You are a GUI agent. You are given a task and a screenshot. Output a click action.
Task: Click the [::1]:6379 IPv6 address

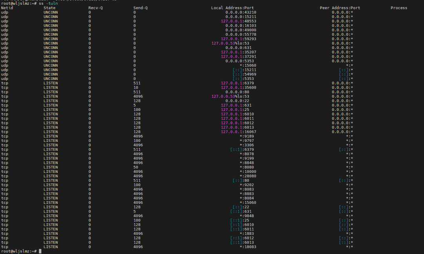[x=242, y=150]
